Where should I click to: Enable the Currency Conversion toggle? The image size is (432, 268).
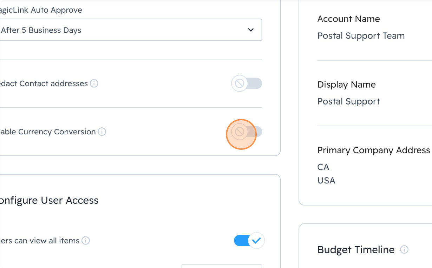coord(247,132)
